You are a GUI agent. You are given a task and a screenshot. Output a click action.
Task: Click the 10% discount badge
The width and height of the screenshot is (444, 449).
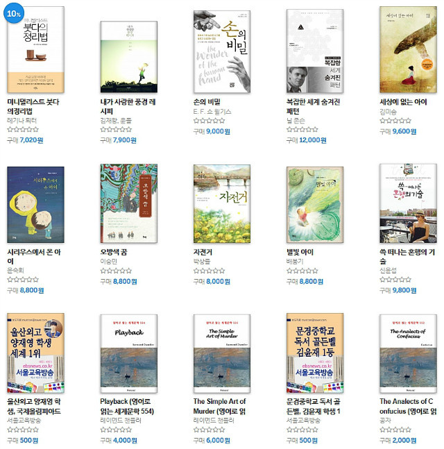pyautogui.click(x=14, y=13)
